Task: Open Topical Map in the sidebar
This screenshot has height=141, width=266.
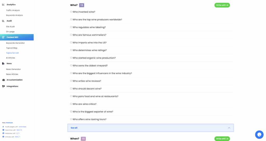Action: click(12, 48)
